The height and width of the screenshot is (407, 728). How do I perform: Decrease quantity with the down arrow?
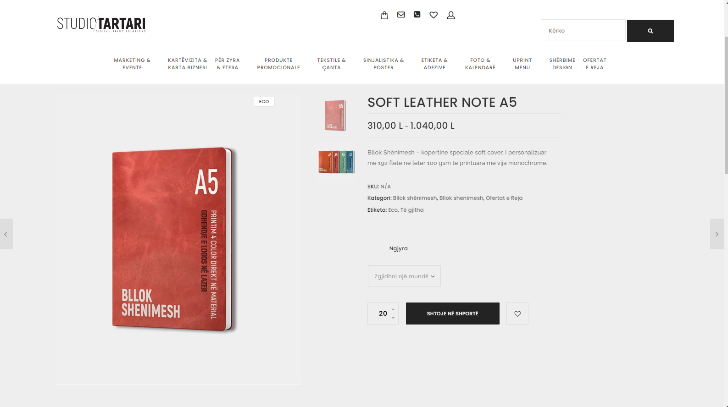pyautogui.click(x=393, y=318)
